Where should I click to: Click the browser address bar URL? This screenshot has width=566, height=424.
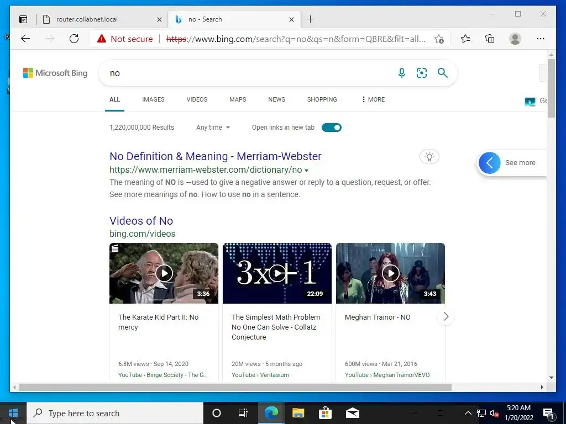point(295,39)
